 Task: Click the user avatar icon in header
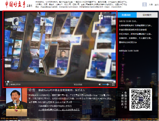click(x=144, y=5)
